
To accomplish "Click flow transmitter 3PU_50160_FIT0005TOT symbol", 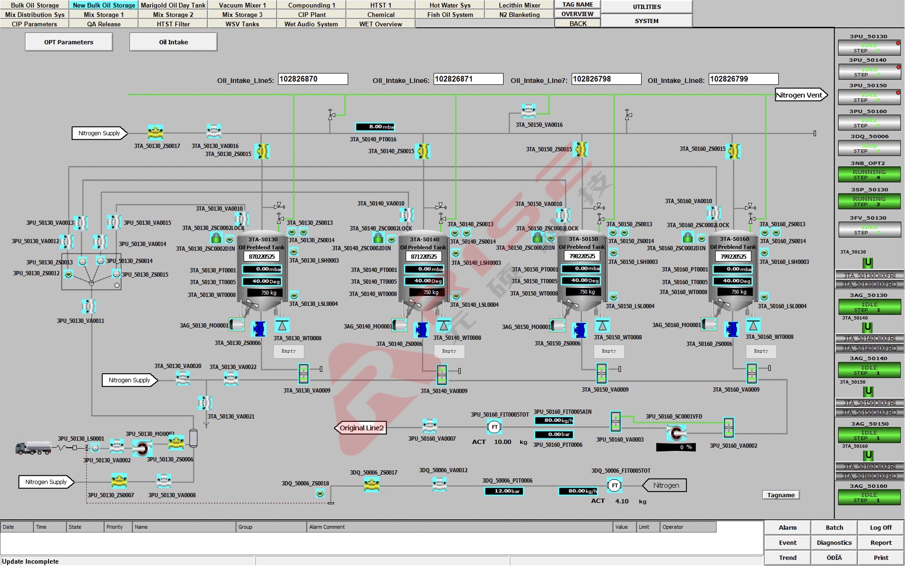I will pos(494,427).
